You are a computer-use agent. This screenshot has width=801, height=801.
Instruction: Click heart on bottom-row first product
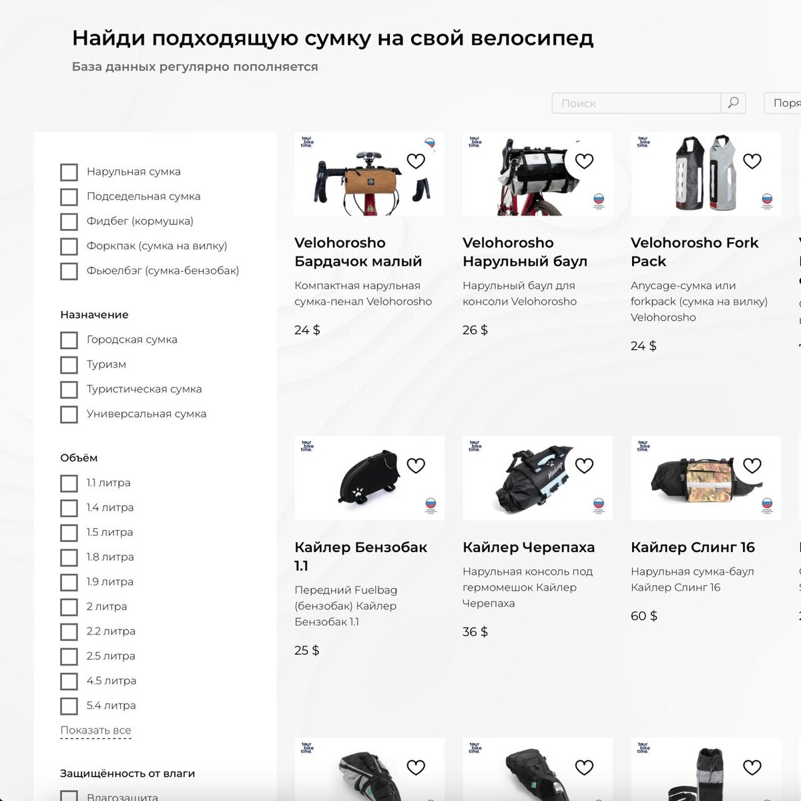416,767
